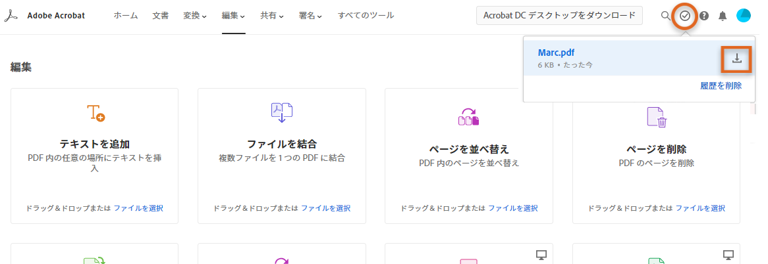This screenshot has width=768, height=264.
Task: Expand the 共有 dropdown menu
Action: (x=272, y=16)
